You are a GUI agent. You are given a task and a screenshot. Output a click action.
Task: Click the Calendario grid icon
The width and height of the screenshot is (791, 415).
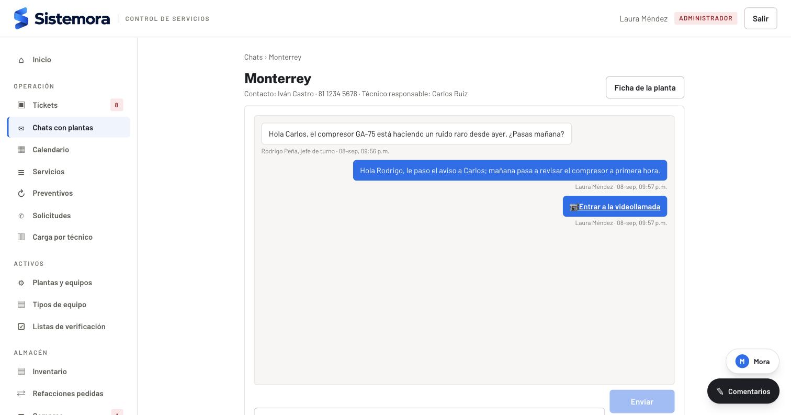[x=21, y=150]
